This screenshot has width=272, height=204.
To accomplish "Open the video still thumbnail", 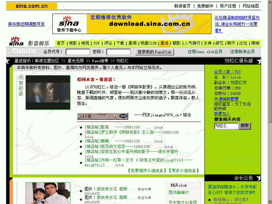I will 48,92.
